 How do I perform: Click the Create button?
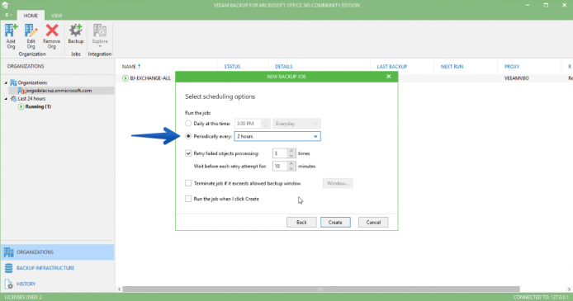[335, 222]
